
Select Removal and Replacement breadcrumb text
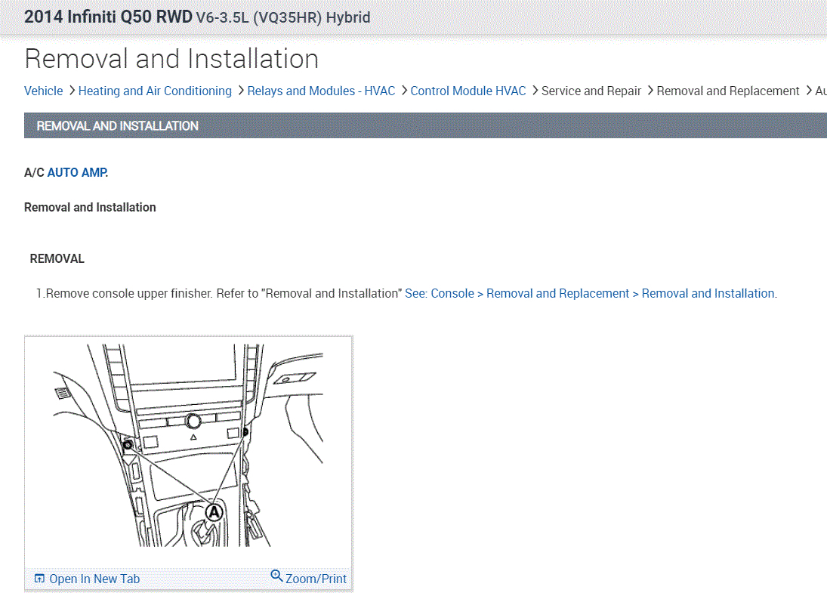coord(728,91)
